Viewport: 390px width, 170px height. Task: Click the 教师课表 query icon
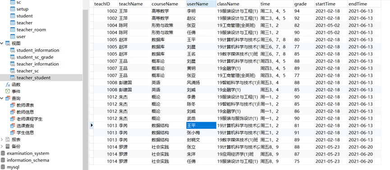[x=13, y=105]
